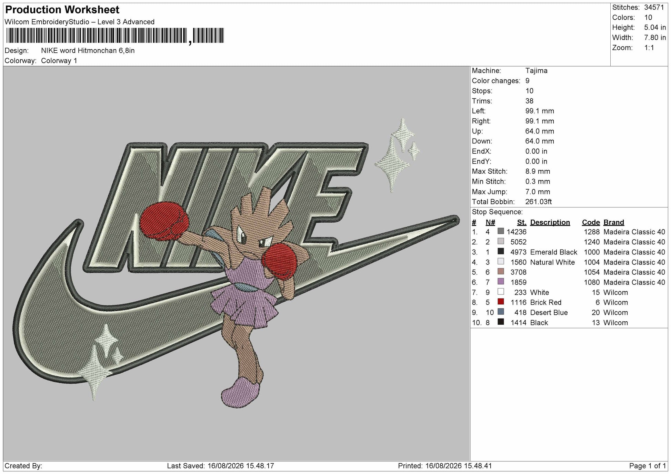Screen dimensions: 671x474
Task: Click the EndX value '0.00 in'
Action: point(536,151)
